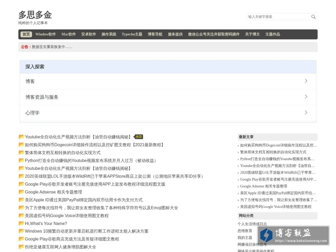The width and height of the screenshot is (336, 252).
Task: Open Google Play谷歌商店充值方法 post
Action: coord(72,239)
